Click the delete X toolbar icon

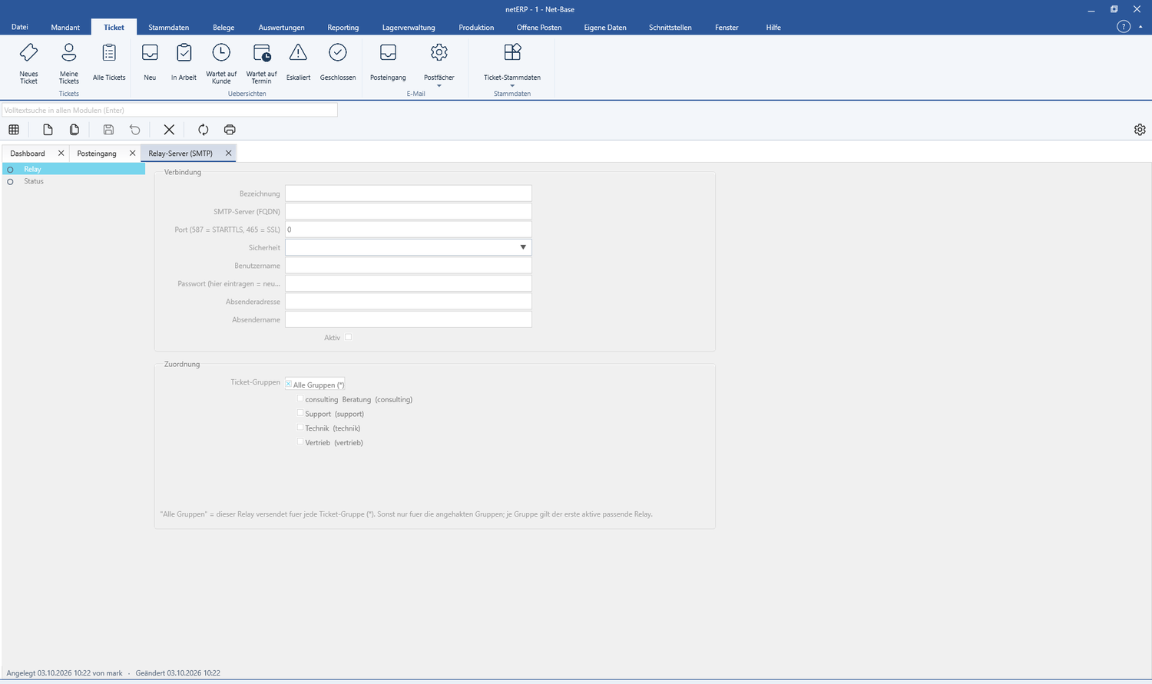point(169,130)
